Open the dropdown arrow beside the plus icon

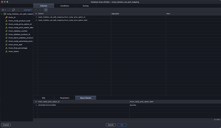point(5,10)
